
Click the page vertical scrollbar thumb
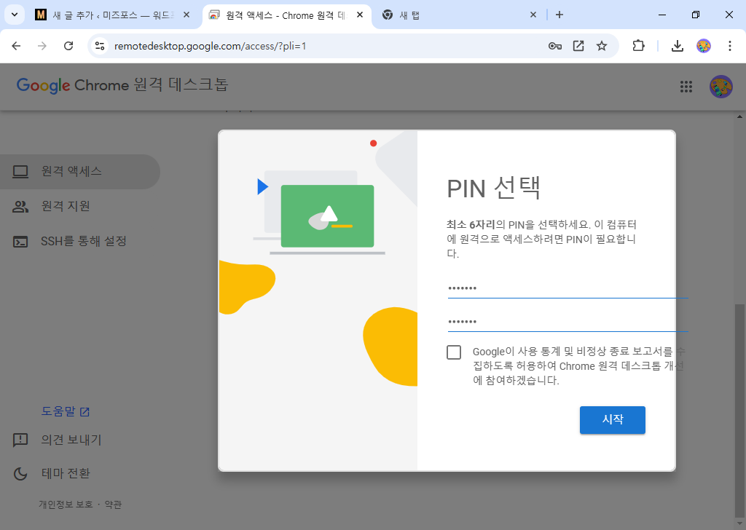[740, 411]
